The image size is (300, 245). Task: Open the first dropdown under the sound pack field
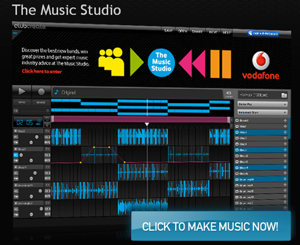pos(262,105)
